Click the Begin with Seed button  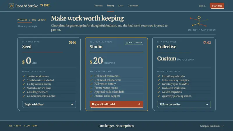click(49, 105)
